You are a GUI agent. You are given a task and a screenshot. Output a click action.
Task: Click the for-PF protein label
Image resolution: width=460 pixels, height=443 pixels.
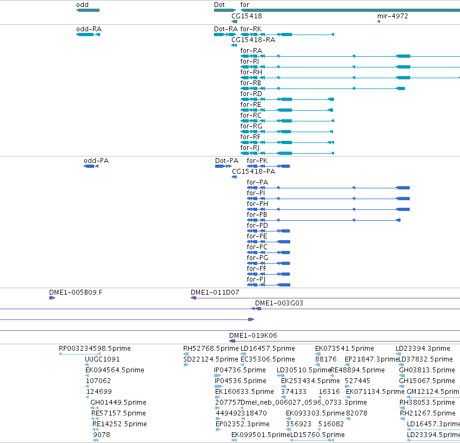(256, 269)
